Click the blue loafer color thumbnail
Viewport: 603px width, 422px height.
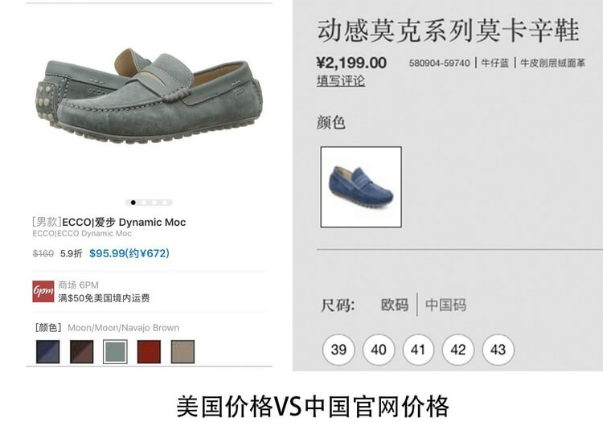click(x=361, y=187)
